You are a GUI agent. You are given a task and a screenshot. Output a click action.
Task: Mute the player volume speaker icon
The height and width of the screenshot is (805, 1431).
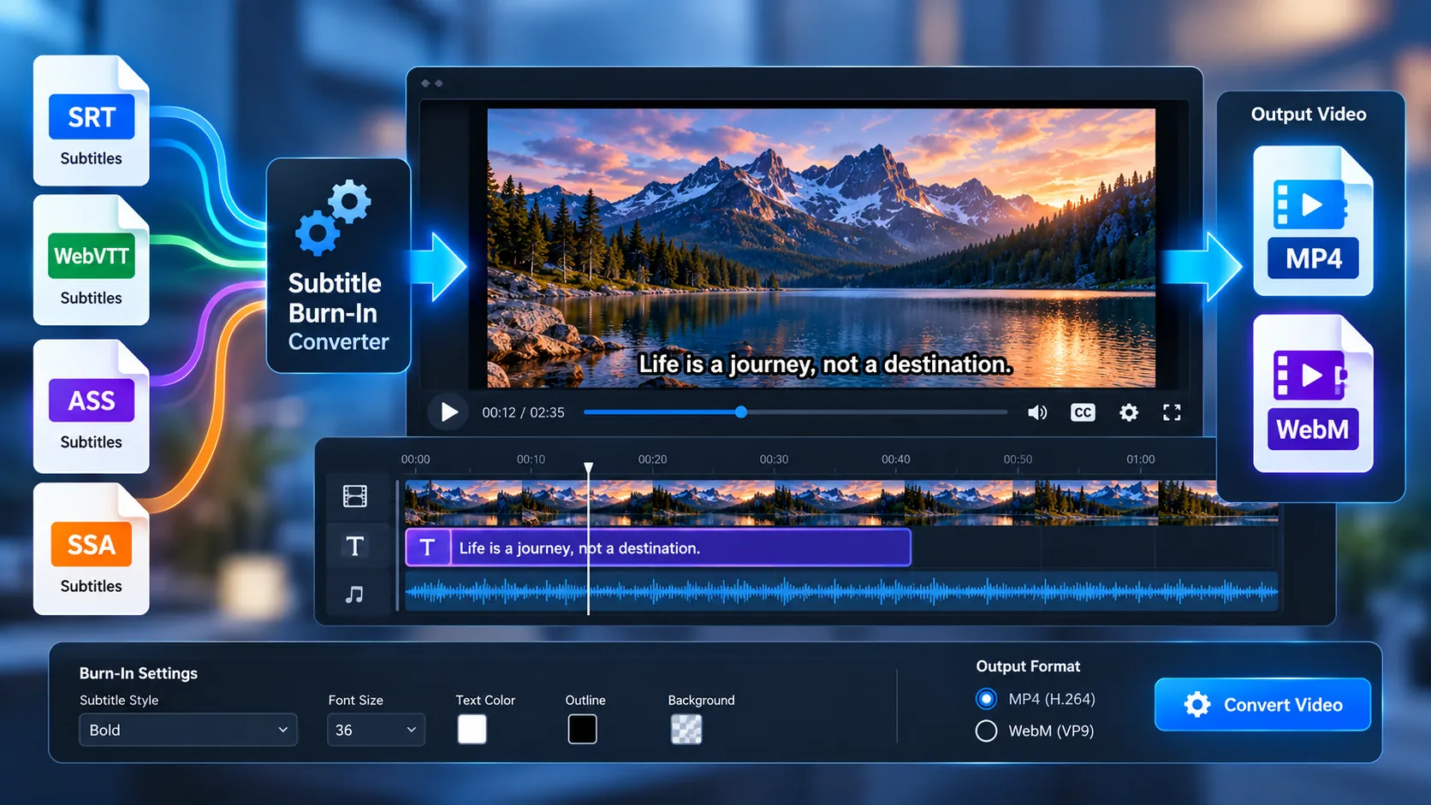[1037, 412]
